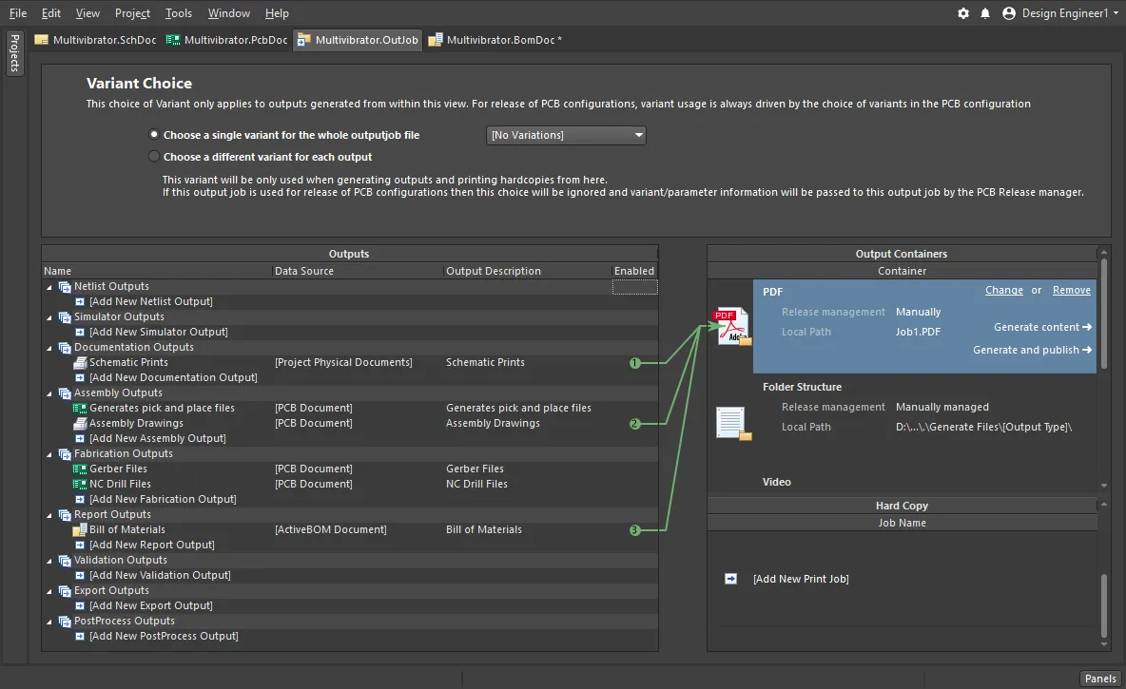Click the Folder Structure container icon
This screenshot has width=1126, height=689.
[x=733, y=423]
